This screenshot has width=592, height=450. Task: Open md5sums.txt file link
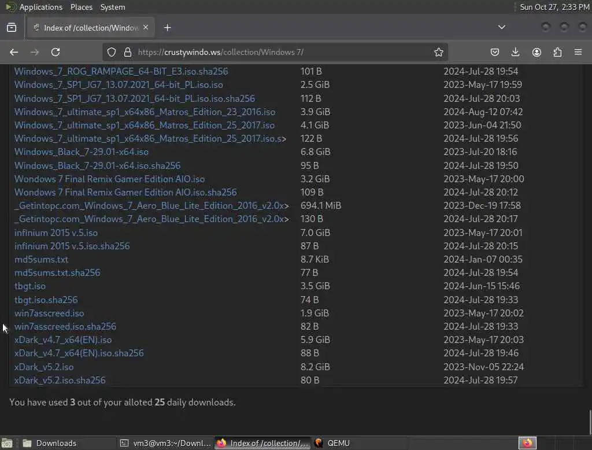41,260
